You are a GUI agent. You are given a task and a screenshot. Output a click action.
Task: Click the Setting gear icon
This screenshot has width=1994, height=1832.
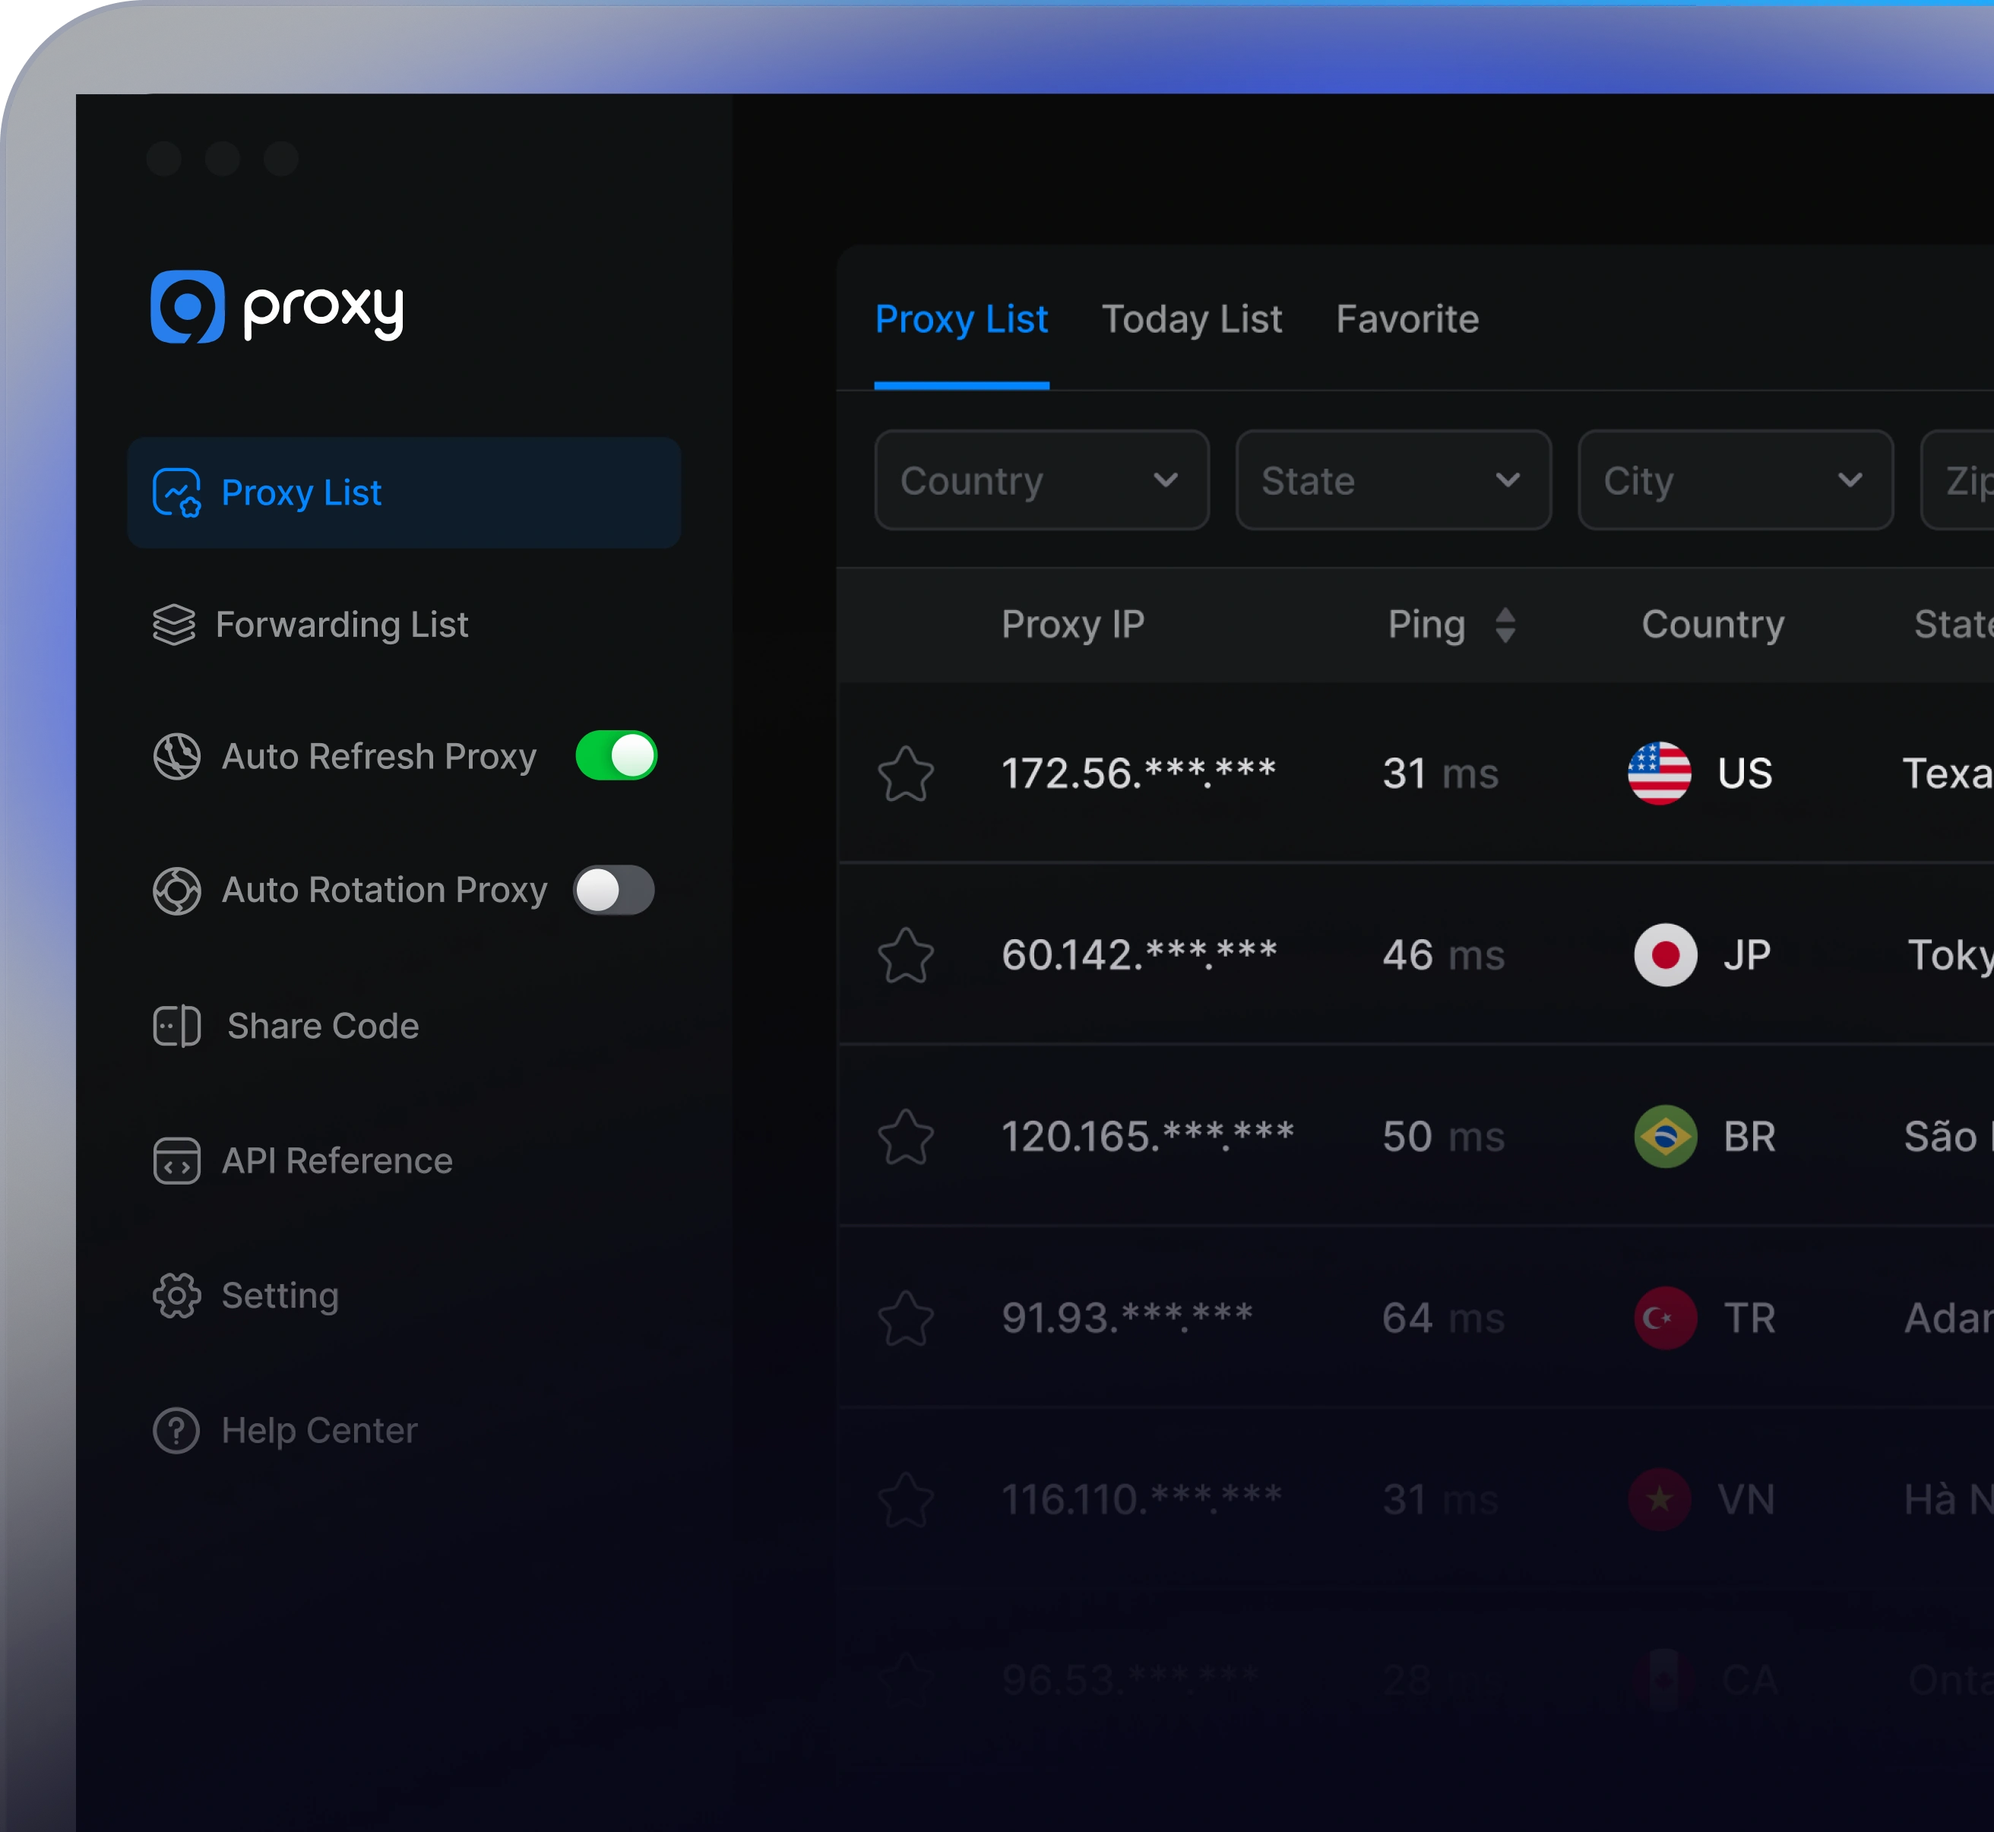pyautogui.click(x=176, y=1296)
